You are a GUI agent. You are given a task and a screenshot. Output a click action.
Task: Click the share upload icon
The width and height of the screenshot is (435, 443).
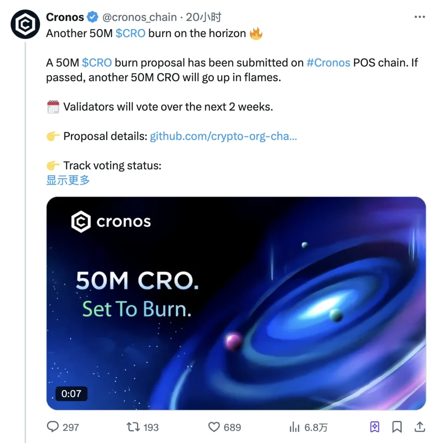tap(419, 427)
